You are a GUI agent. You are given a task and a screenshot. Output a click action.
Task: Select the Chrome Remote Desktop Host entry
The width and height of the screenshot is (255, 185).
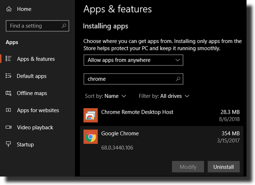pyautogui.click(x=162, y=115)
